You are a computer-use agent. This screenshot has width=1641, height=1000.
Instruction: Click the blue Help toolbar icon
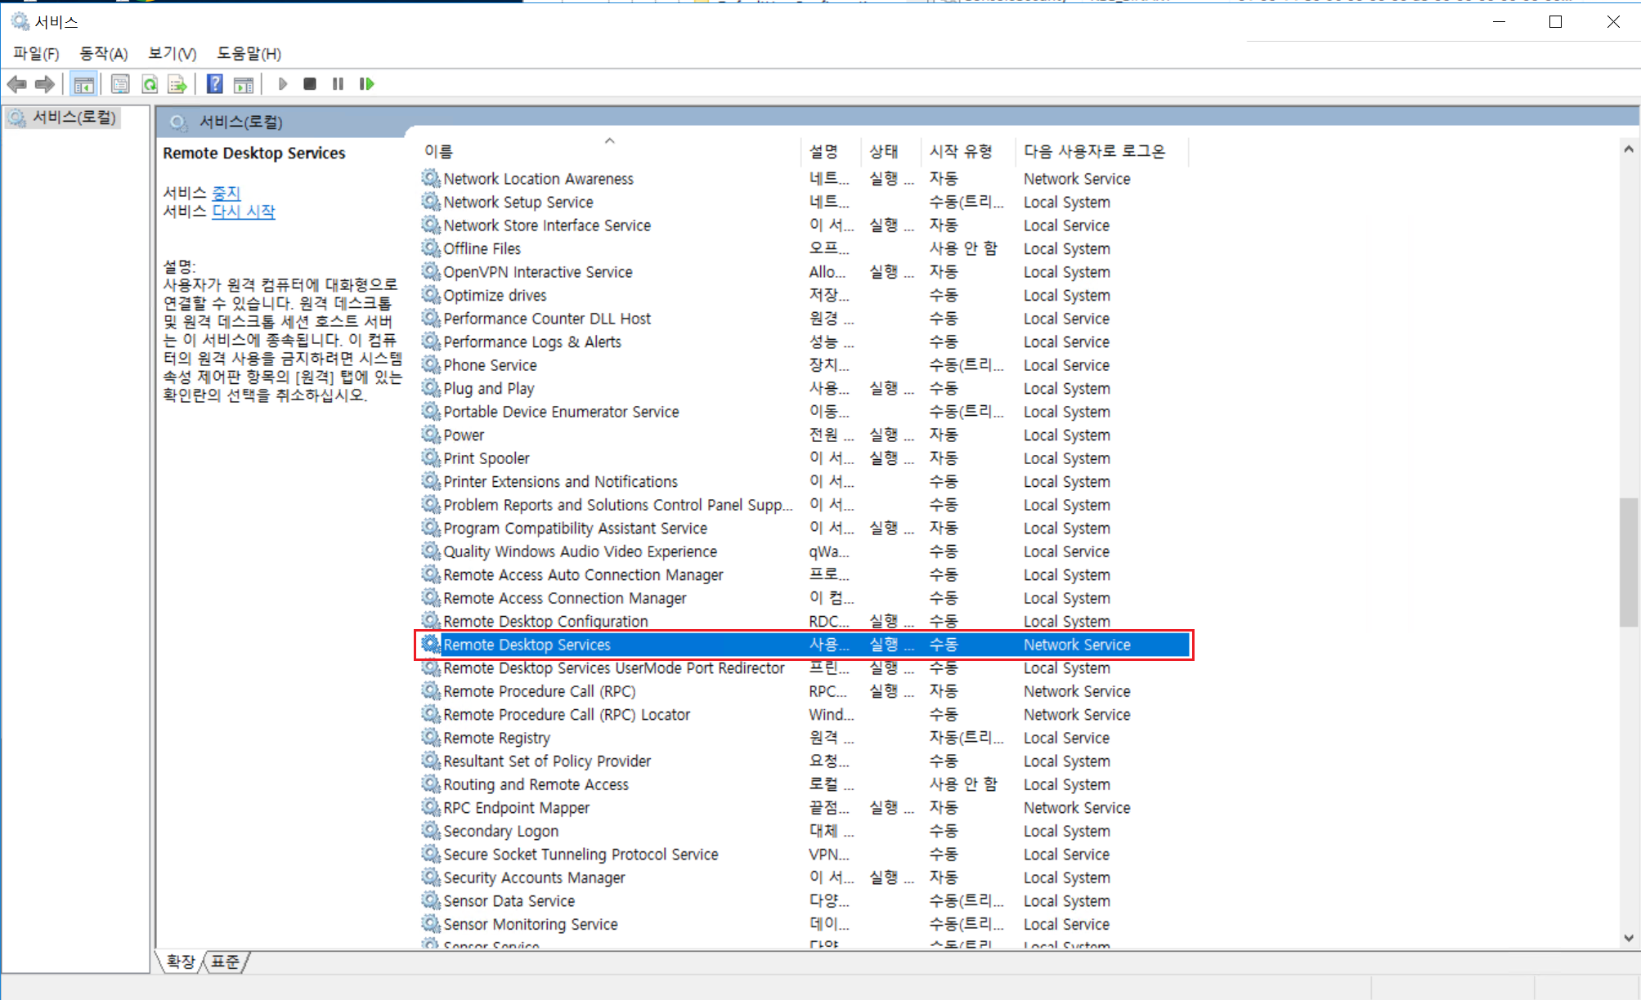[x=215, y=84]
